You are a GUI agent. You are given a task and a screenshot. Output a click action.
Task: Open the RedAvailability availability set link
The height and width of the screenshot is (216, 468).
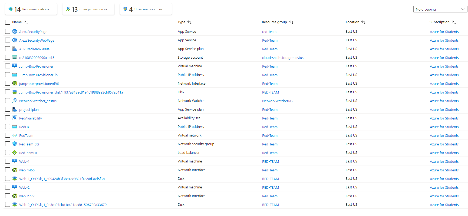tap(31, 118)
